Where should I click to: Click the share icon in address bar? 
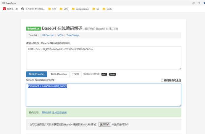[x=193, y=3]
